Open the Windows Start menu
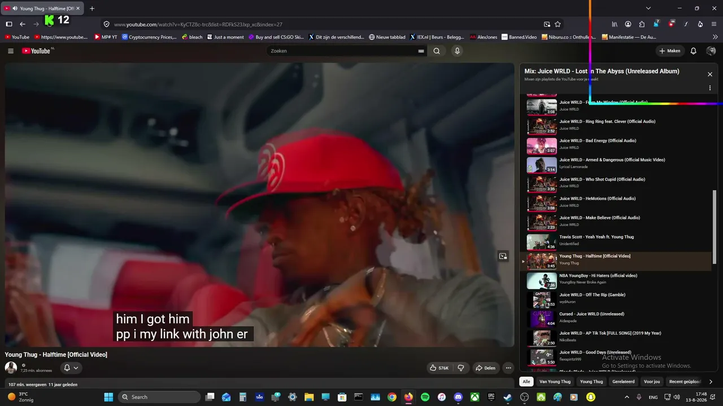Image resolution: width=723 pixels, height=406 pixels. pyautogui.click(x=108, y=397)
